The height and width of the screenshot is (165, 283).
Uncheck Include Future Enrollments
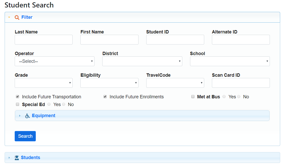(x=105, y=97)
